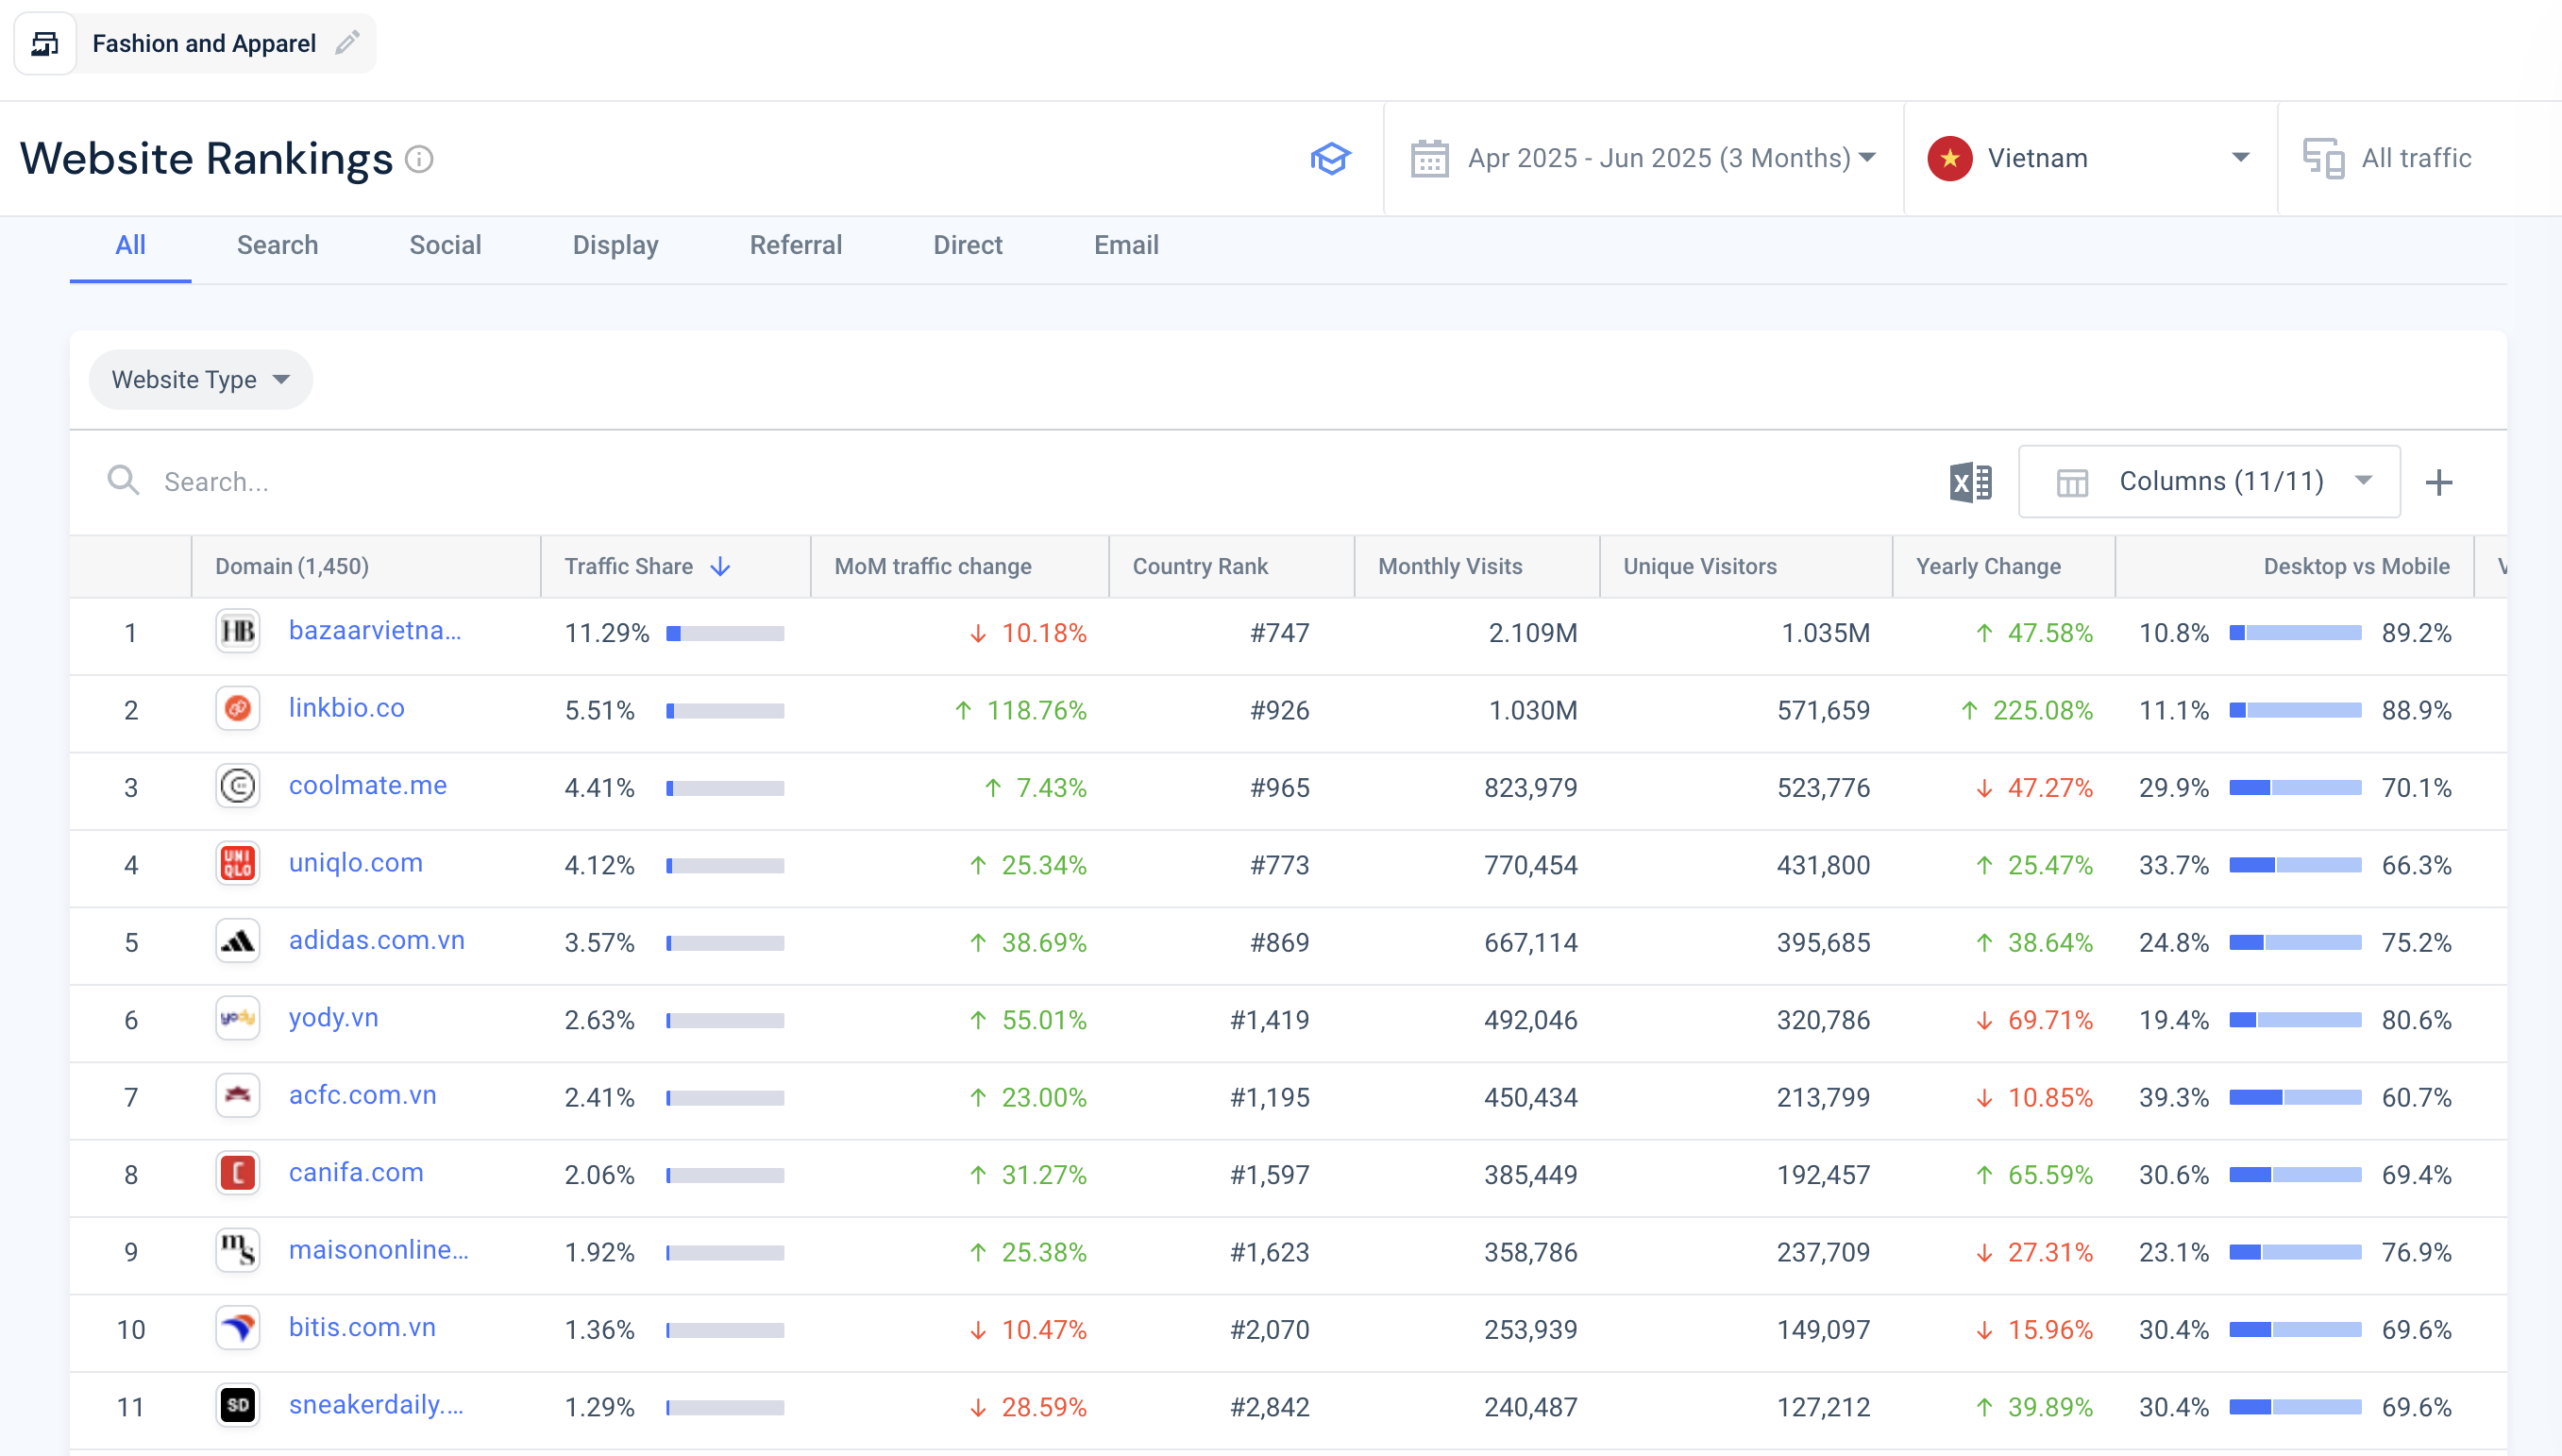
Task: Switch to the Referral tab
Action: [x=796, y=246]
